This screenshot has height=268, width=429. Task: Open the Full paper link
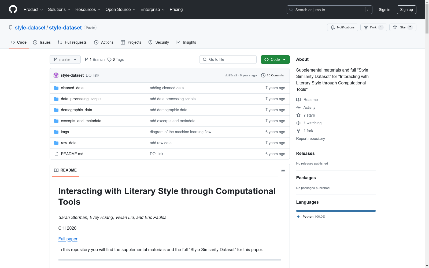(68, 239)
